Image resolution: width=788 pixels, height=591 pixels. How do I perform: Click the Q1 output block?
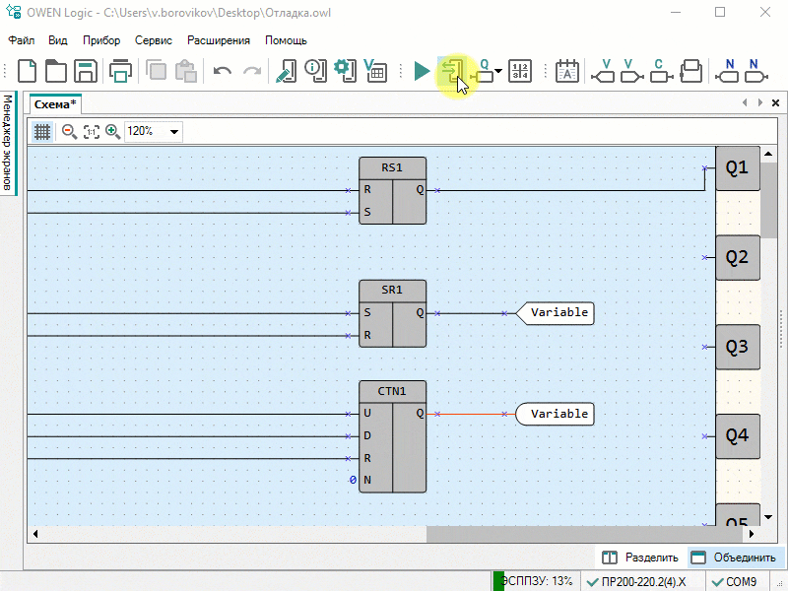(737, 168)
